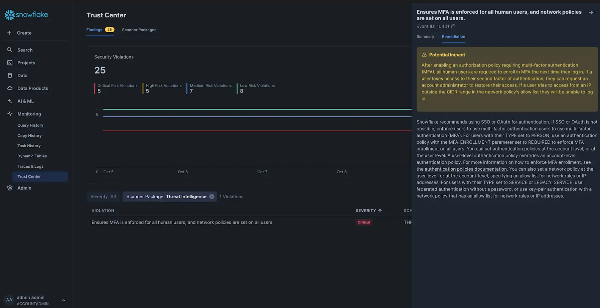This screenshot has width=600, height=308.
Task: Open Traces & Logs page
Action: pos(30,166)
